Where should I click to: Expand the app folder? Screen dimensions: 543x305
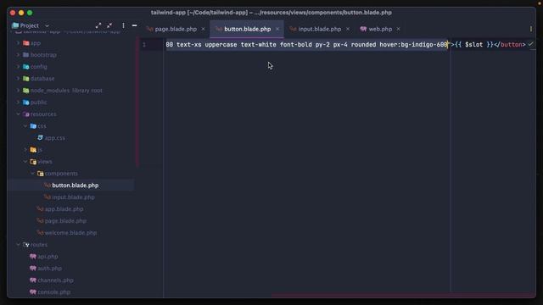point(18,43)
